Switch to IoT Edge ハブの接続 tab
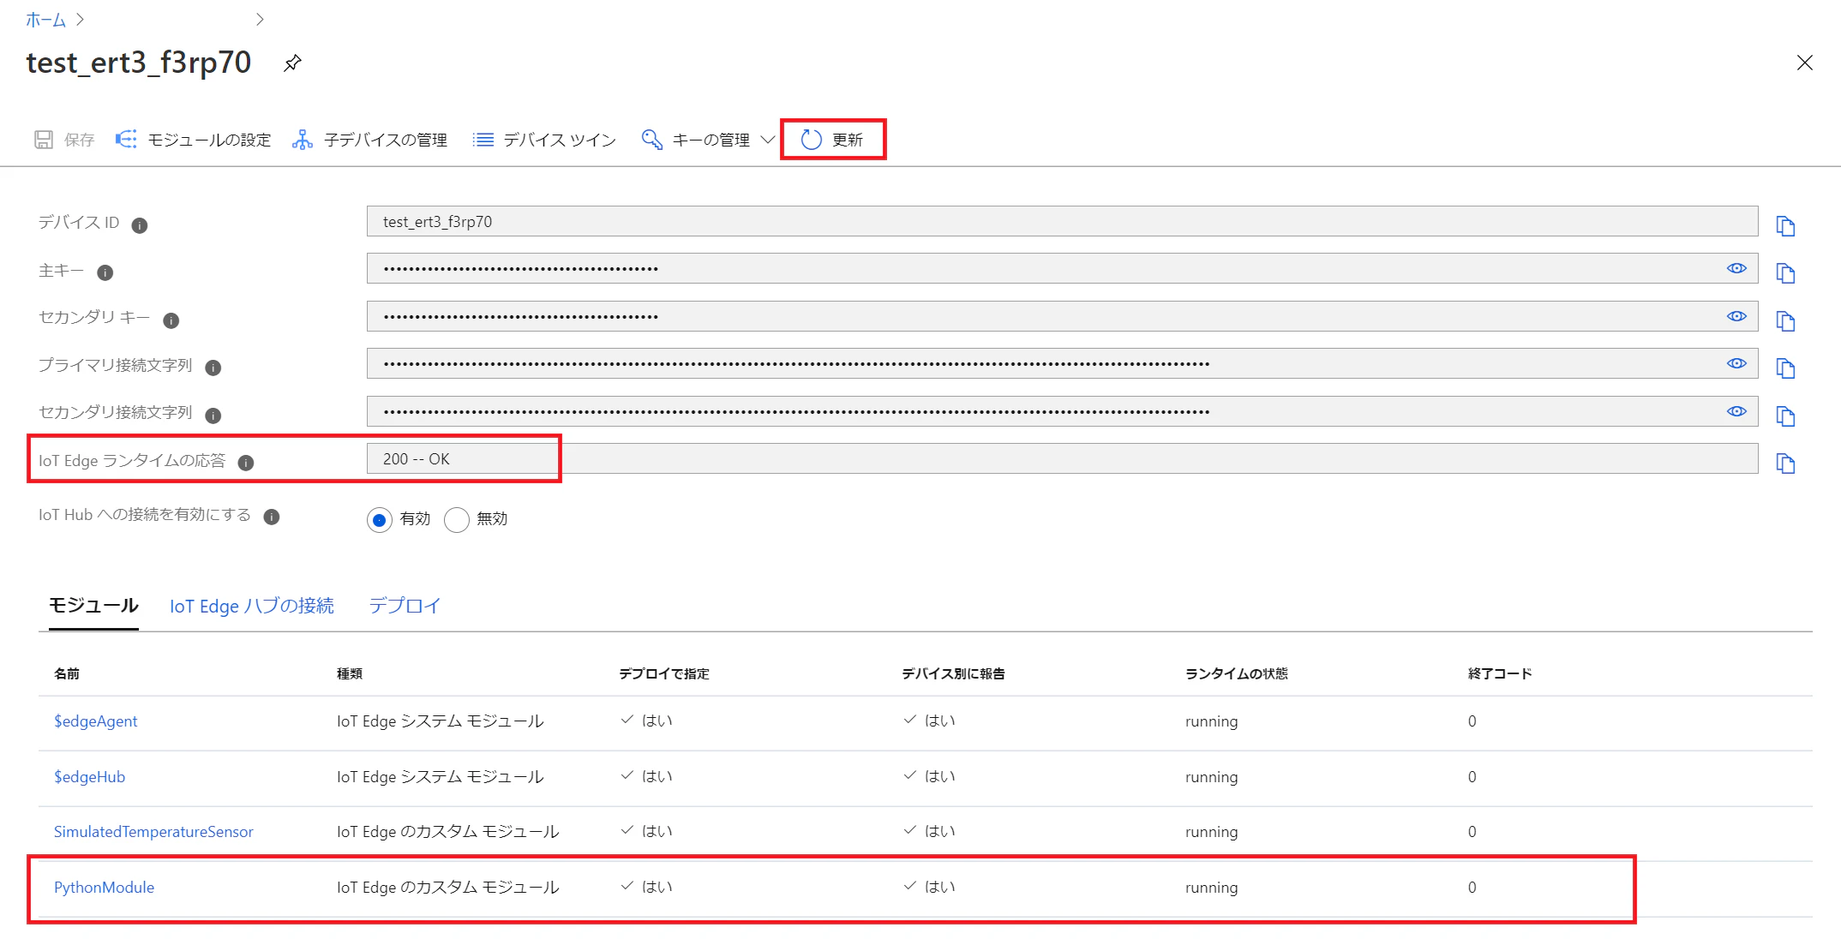Image resolution: width=1841 pixels, height=939 pixels. (x=252, y=606)
